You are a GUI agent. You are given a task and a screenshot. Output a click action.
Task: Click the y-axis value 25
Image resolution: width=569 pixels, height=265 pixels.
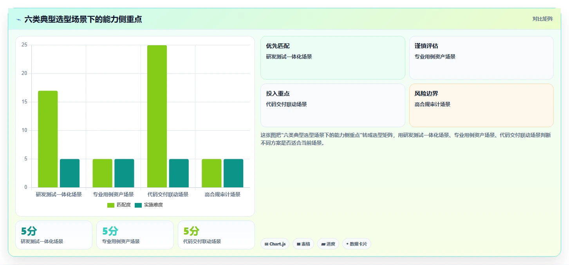click(24, 45)
